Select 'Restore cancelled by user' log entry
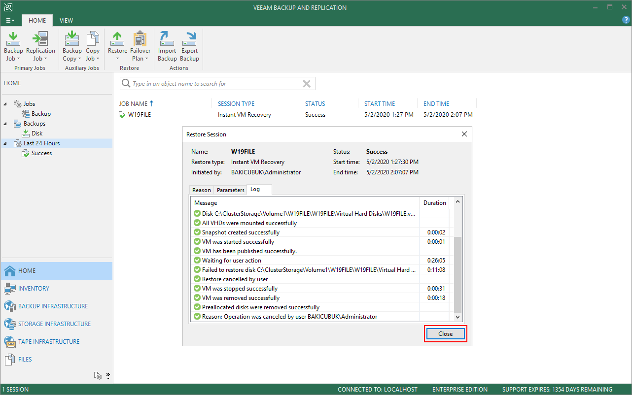Image resolution: width=632 pixels, height=395 pixels. pos(320,279)
